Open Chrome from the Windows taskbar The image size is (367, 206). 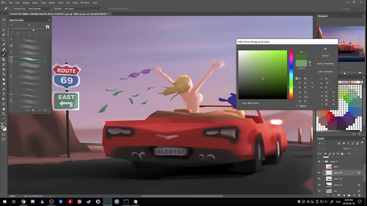[x=23, y=202]
